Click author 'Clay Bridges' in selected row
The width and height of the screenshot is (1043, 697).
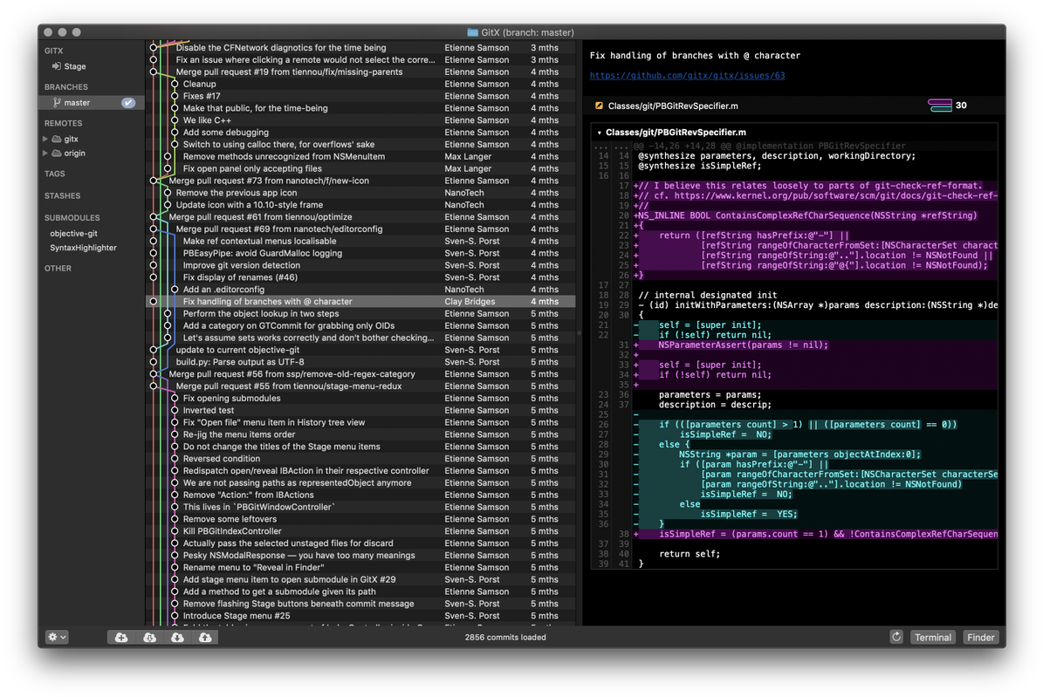[x=470, y=301]
